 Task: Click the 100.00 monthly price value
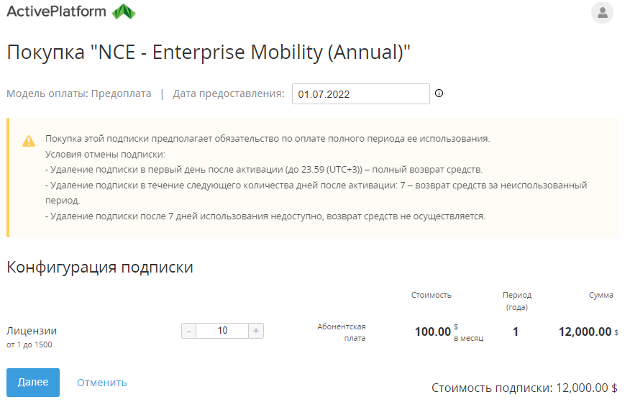coord(433,332)
